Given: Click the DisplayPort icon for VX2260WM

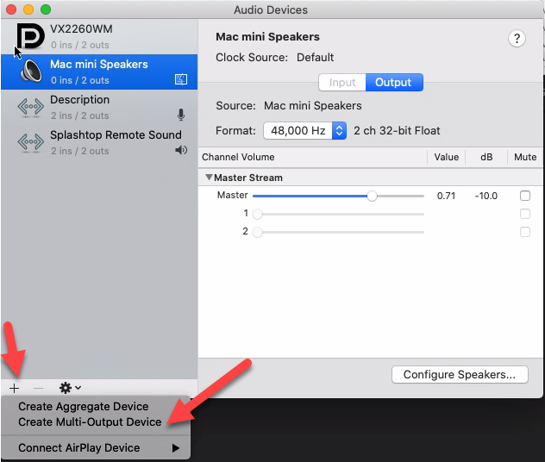Looking at the screenshot, I should point(29,36).
